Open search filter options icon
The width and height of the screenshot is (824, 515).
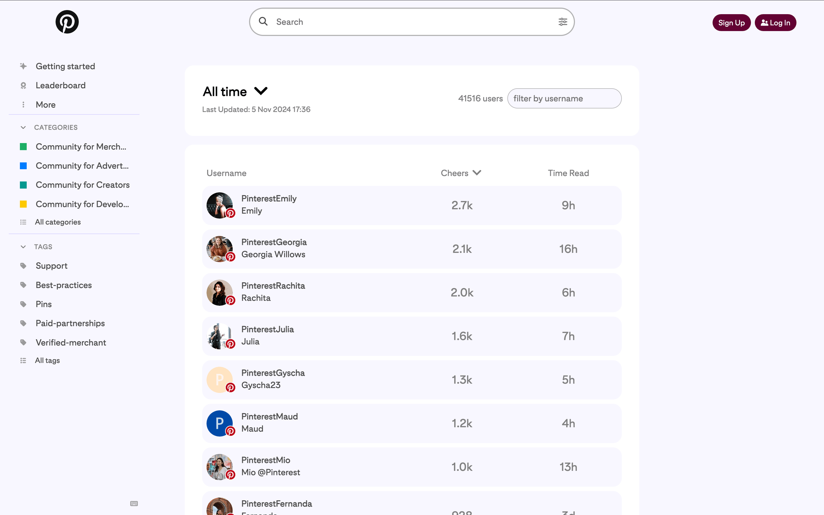click(x=563, y=22)
